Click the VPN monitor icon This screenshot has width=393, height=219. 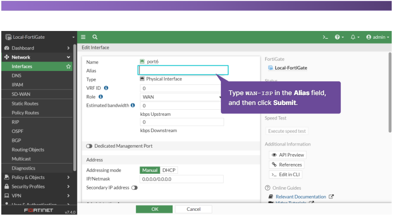tap(7, 196)
